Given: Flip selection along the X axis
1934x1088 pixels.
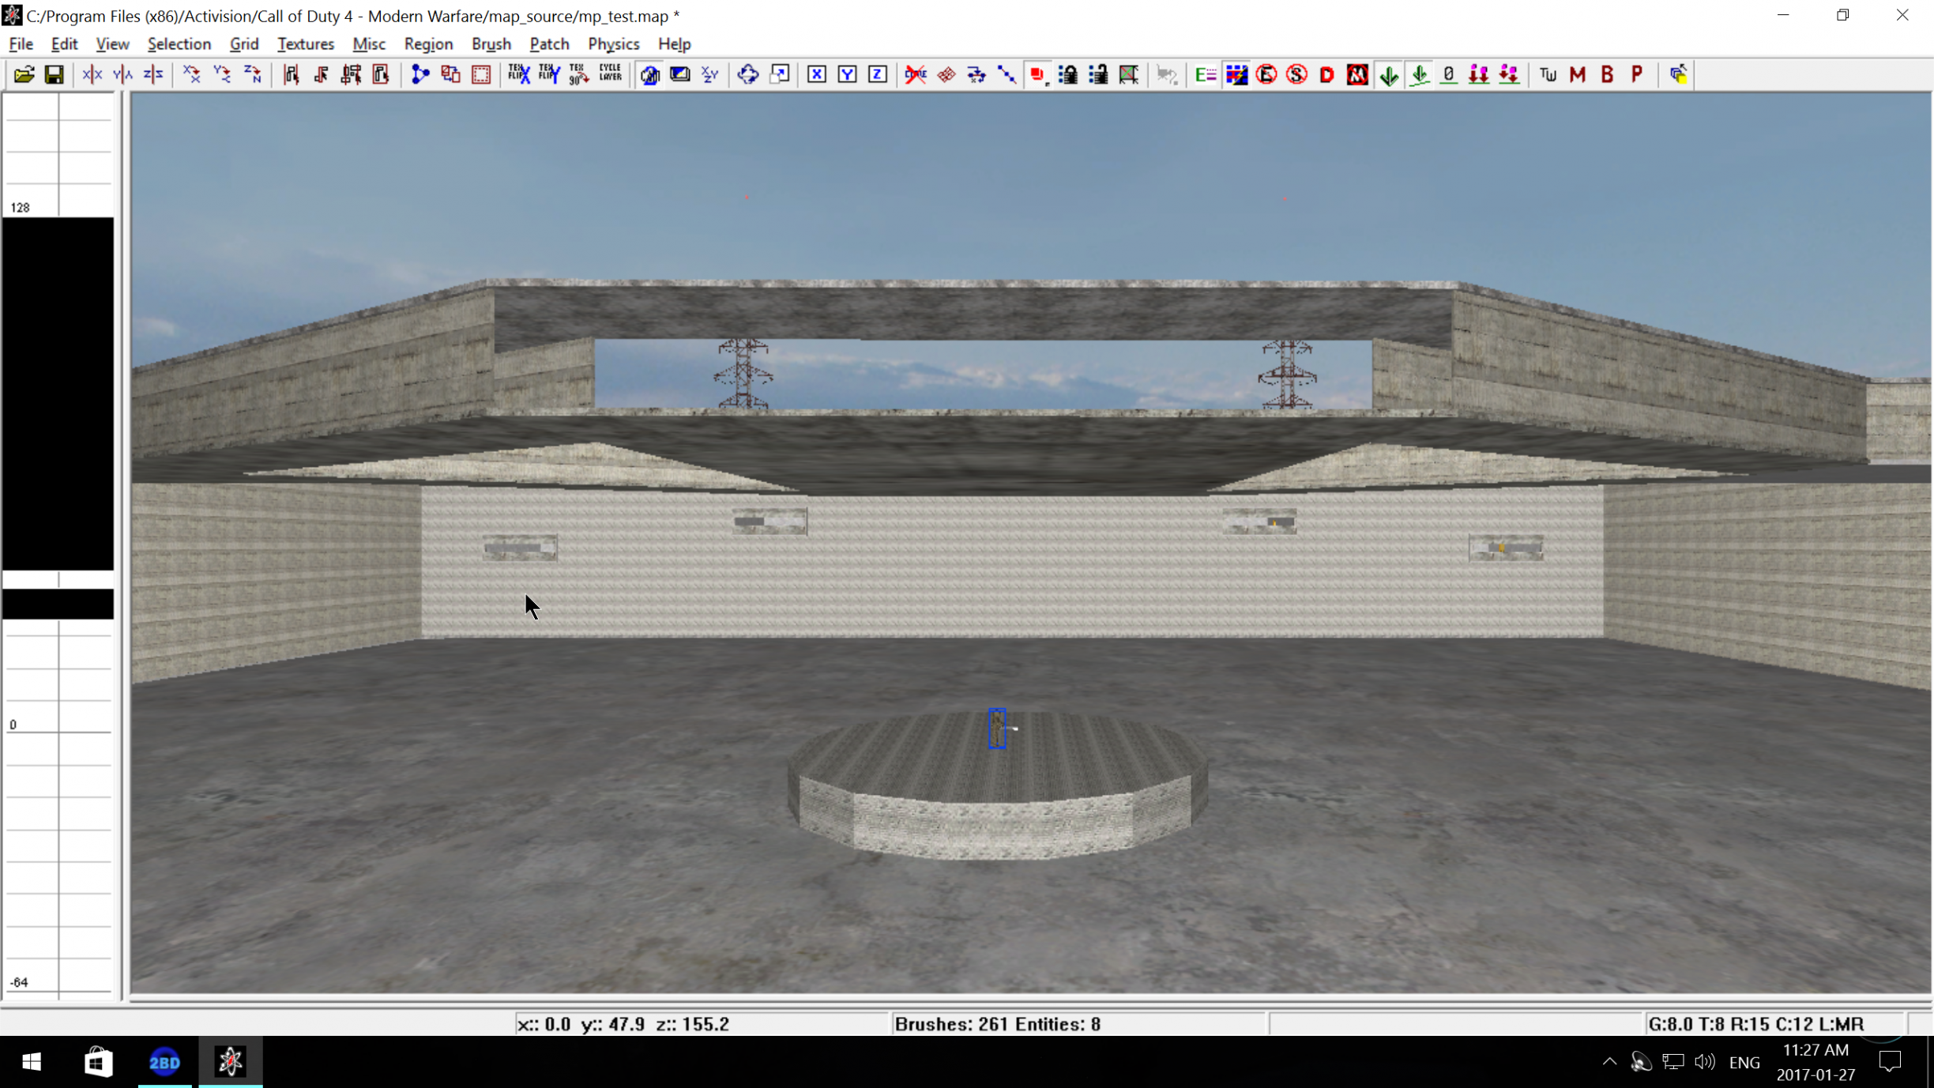Looking at the screenshot, I should [x=92, y=74].
